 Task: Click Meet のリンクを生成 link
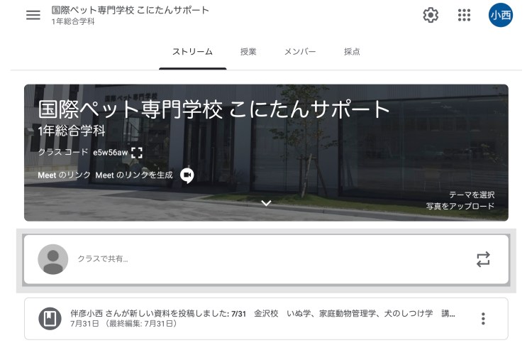[134, 175]
